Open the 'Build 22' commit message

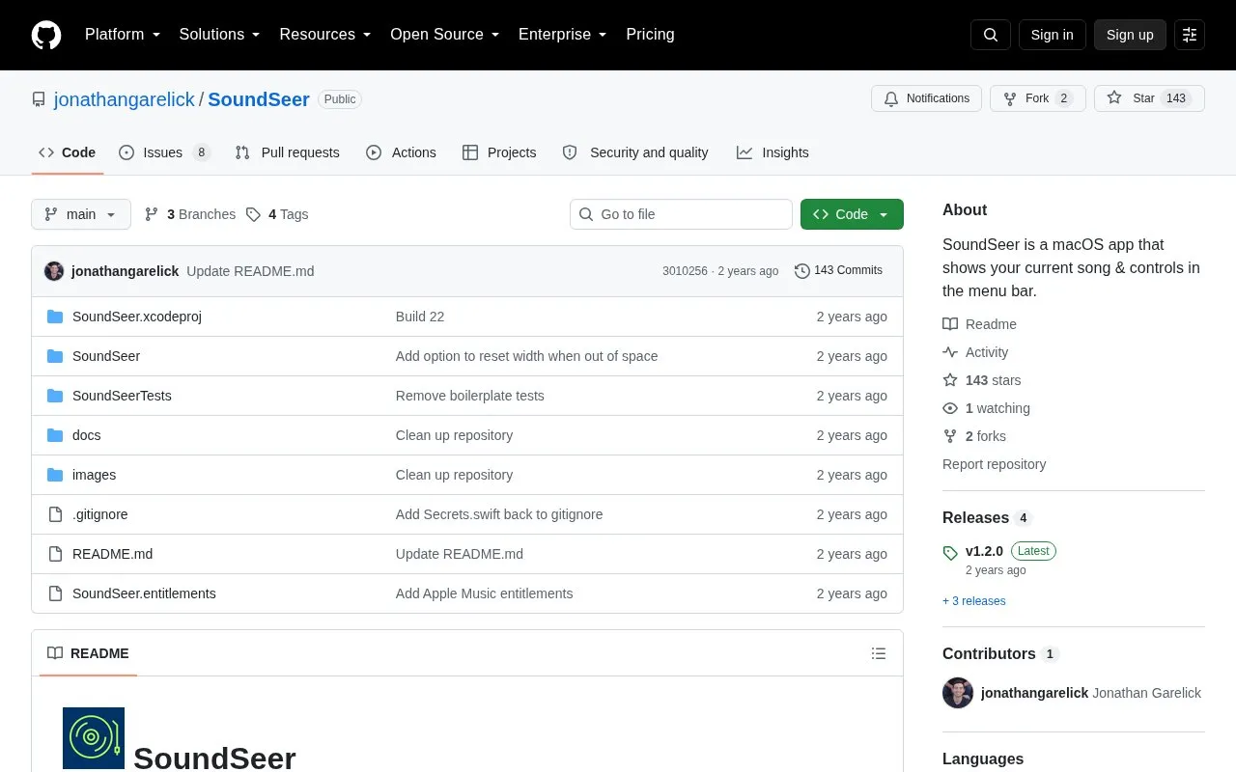(420, 317)
